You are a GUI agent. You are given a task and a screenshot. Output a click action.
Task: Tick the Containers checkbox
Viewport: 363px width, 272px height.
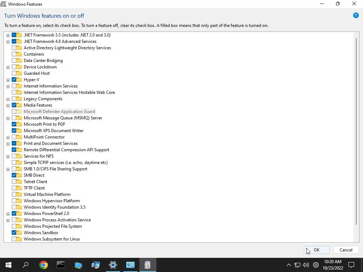pyautogui.click(x=14, y=54)
